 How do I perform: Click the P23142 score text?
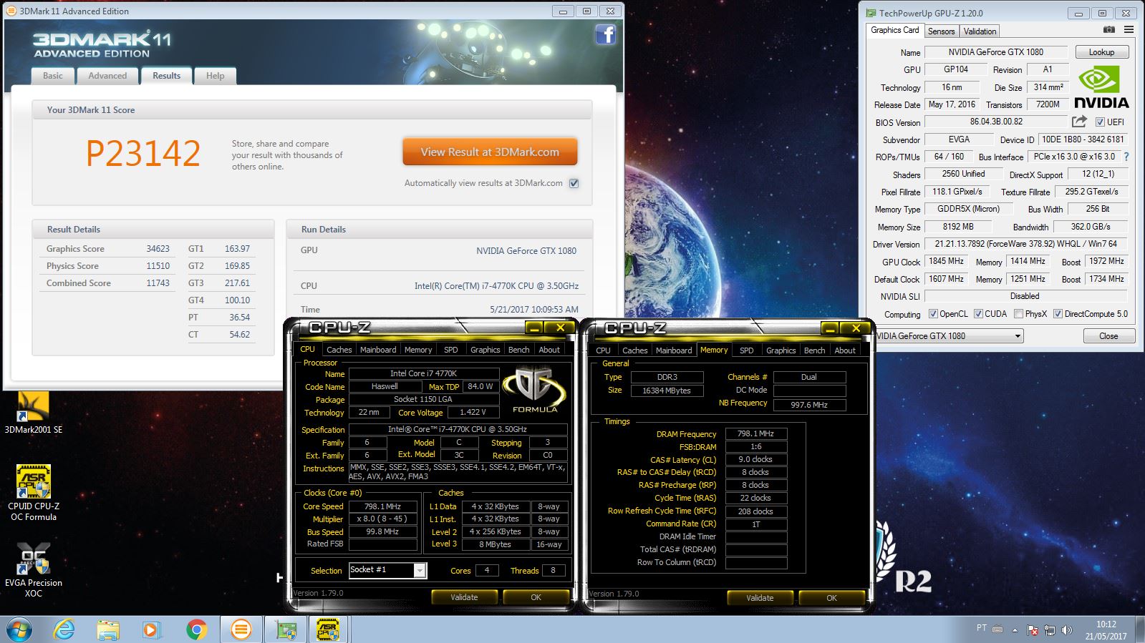tap(143, 153)
